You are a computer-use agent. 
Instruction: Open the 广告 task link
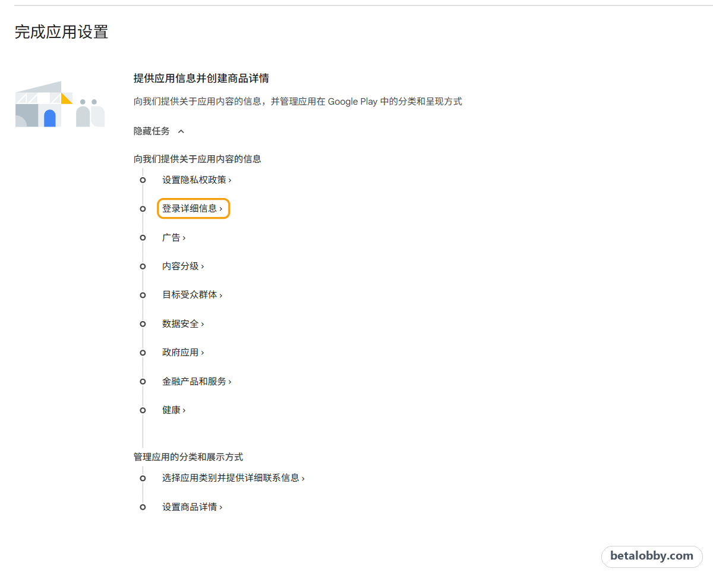(174, 237)
